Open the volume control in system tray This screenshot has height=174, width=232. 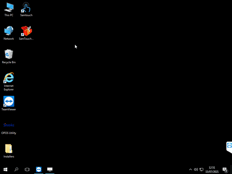pos(196,169)
